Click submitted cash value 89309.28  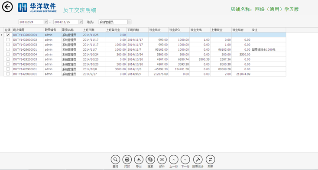coord(224,69)
